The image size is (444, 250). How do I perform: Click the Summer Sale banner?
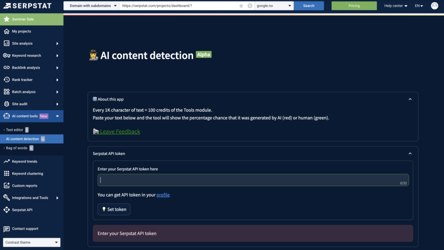(x=32, y=19)
